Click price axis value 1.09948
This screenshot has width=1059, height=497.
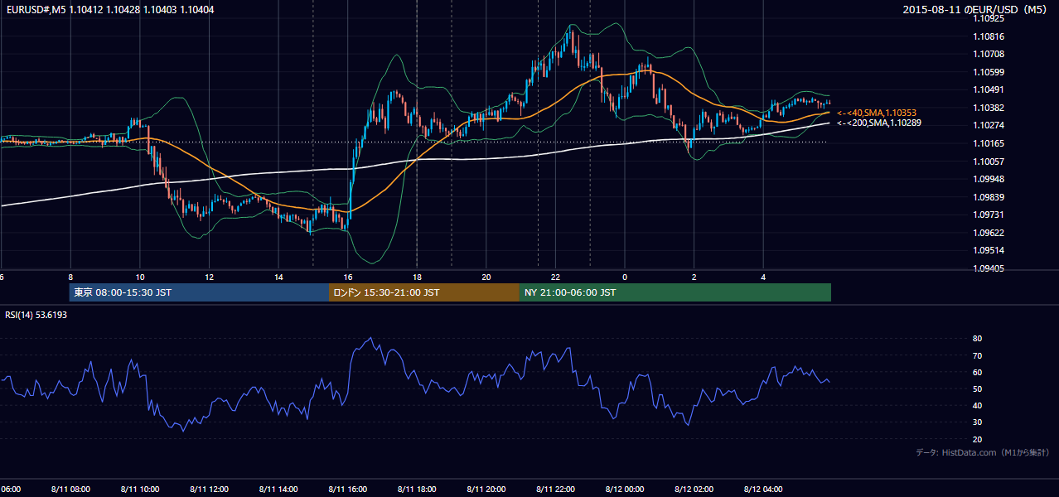click(989, 179)
